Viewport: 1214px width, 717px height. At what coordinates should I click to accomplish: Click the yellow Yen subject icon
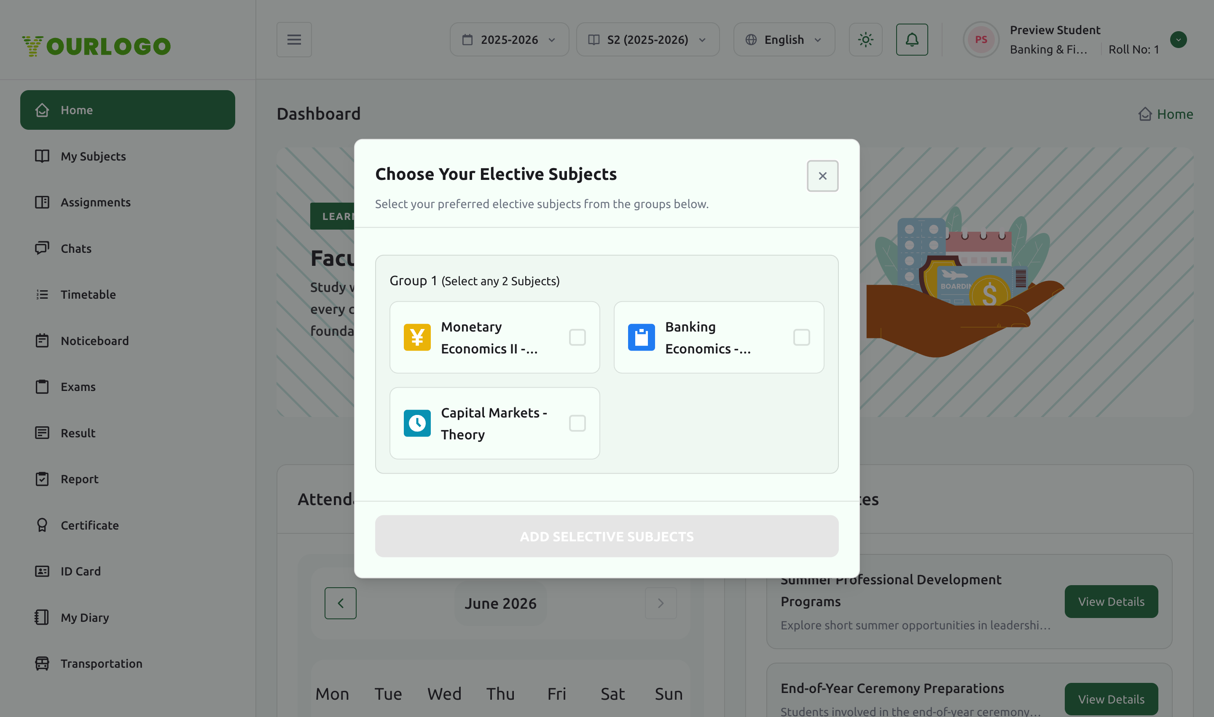coord(417,337)
